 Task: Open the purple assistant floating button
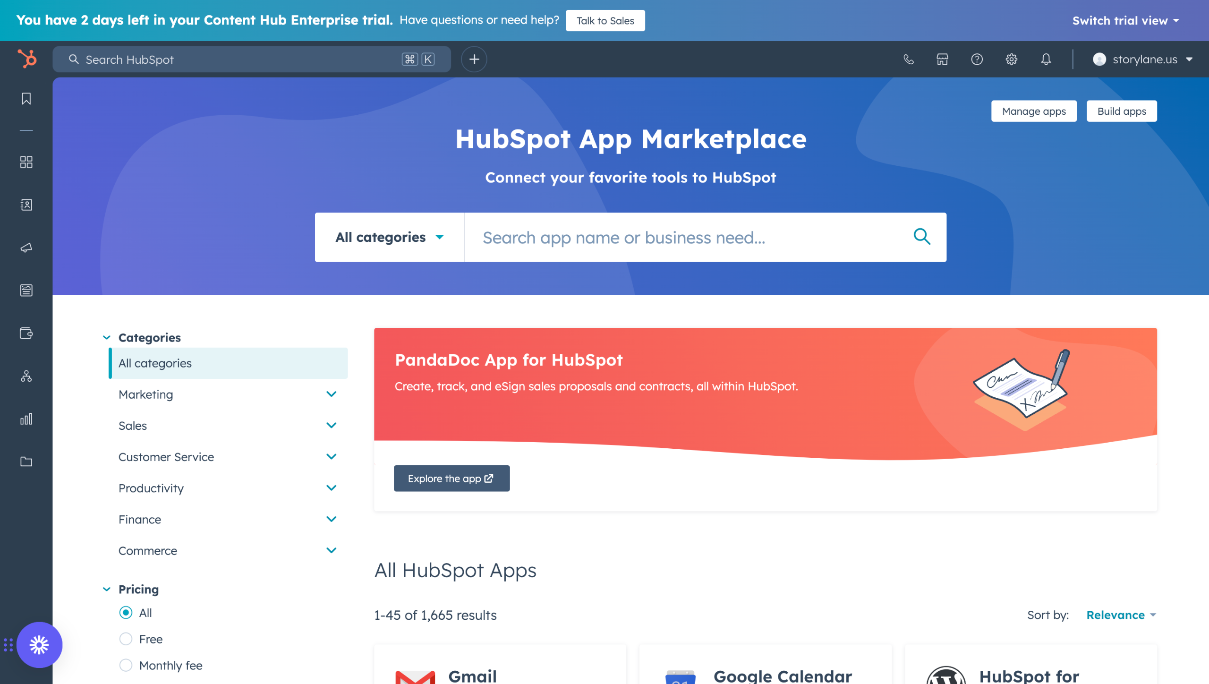[39, 645]
